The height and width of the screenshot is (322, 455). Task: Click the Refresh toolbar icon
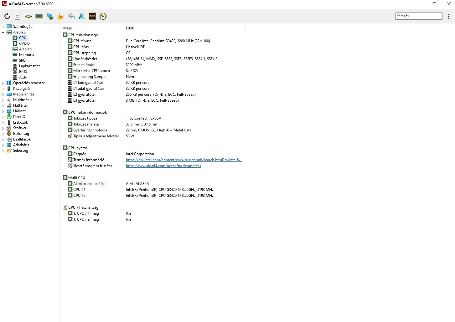pos(7,16)
